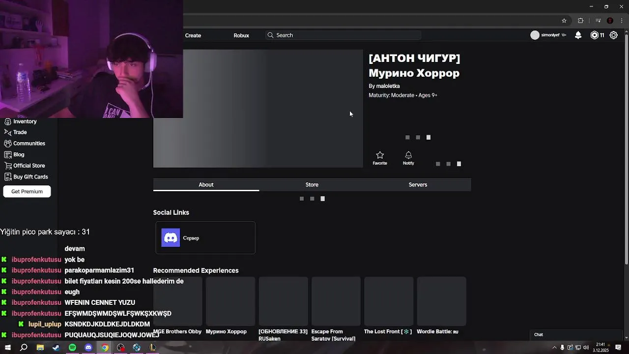
Task: Click the username simoniyef text
Action: [550, 35]
